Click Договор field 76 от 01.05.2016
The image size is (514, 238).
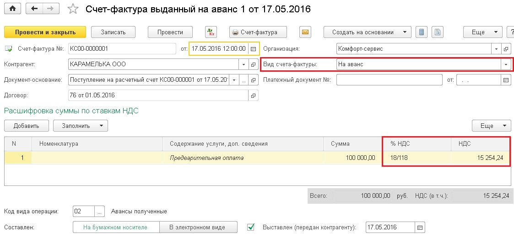click(x=158, y=95)
